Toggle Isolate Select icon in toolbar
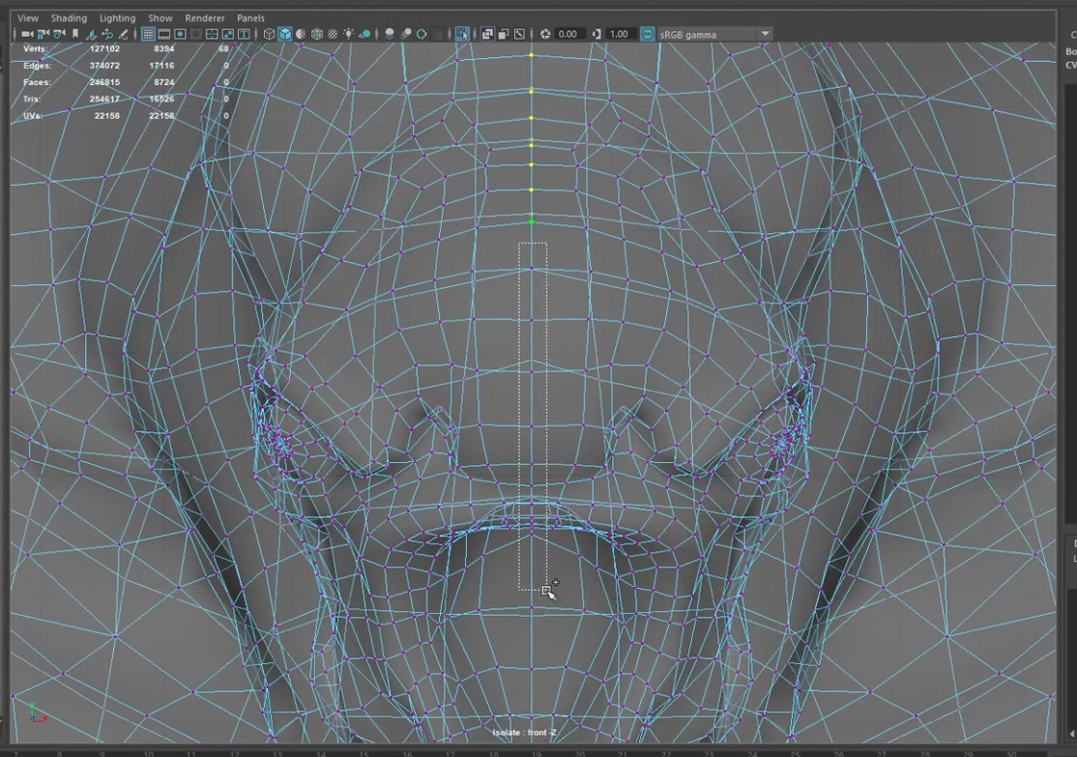The height and width of the screenshot is (757, 1077). point(462,34)
